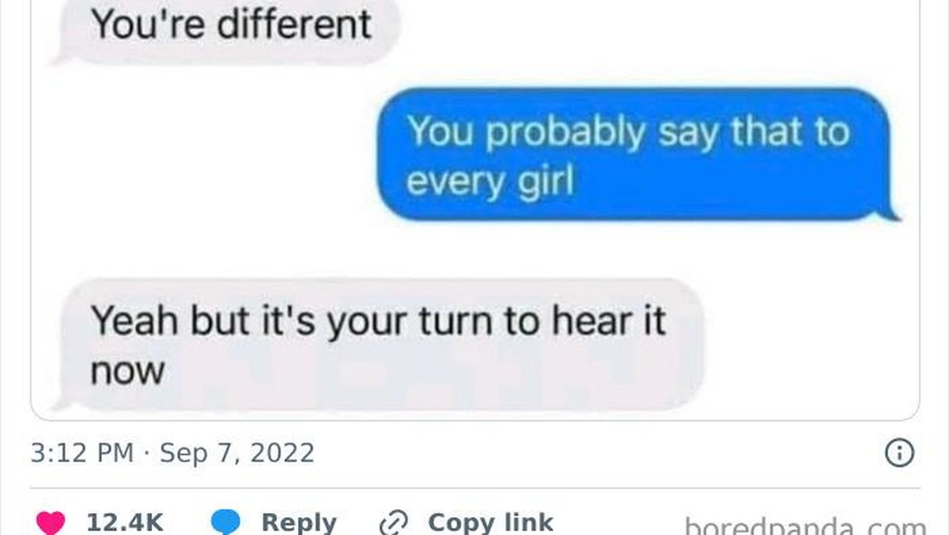
Task: Click the word "now" in the last gray bubble
Action: tap(128, 370)
